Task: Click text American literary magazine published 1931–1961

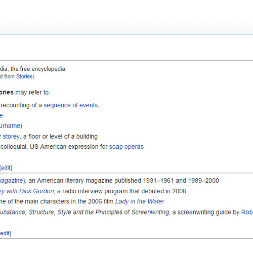Action: (105, 181)
